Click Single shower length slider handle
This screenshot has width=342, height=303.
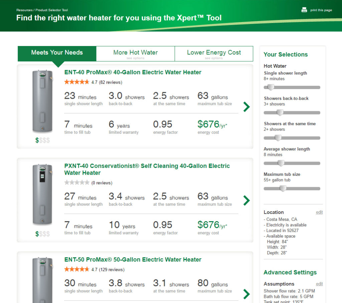click(271, 87)
